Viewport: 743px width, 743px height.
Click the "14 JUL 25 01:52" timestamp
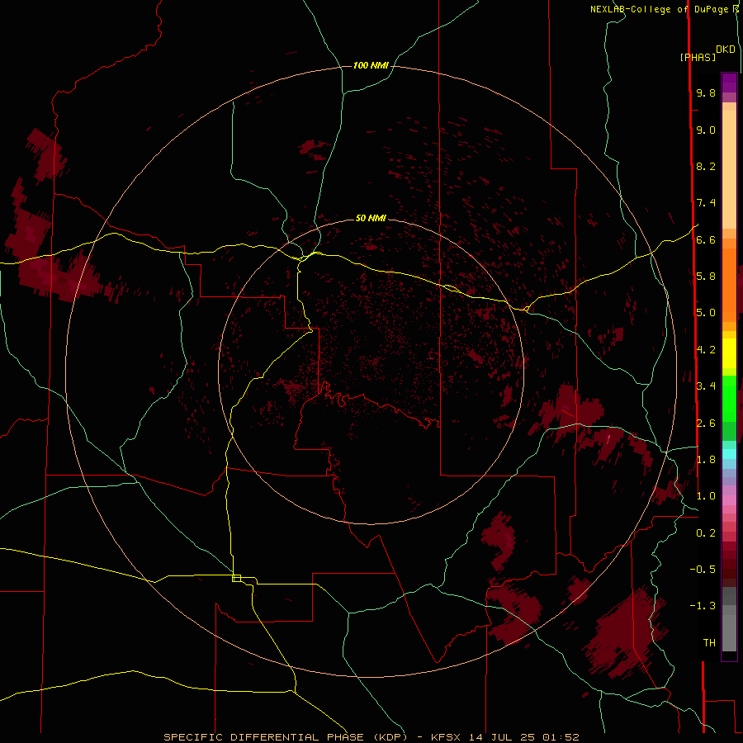(524, 737)
